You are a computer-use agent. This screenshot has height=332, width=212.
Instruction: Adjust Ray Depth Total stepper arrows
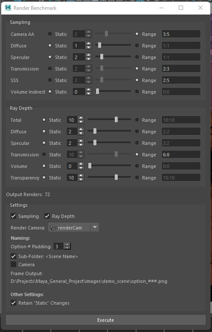click(81, 120)
